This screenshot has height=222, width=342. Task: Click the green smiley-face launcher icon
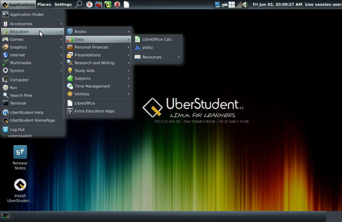[108, 4]
